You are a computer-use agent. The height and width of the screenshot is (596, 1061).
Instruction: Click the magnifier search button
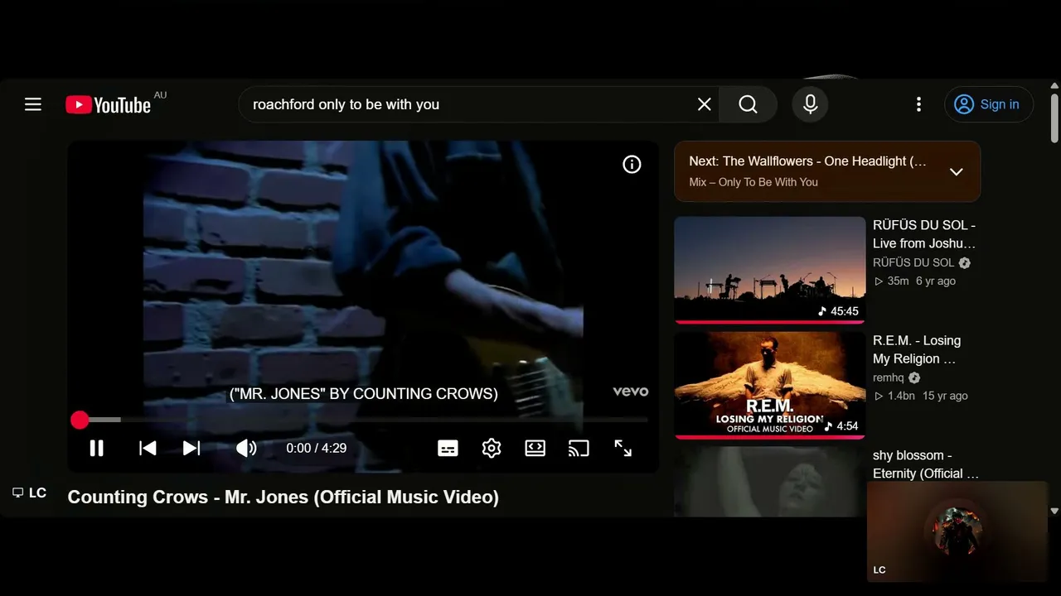pos(748,104)
